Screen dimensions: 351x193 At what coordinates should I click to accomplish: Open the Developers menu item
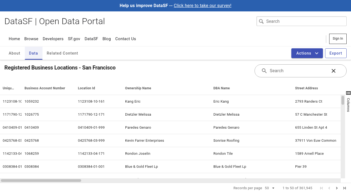coord(53,39)
